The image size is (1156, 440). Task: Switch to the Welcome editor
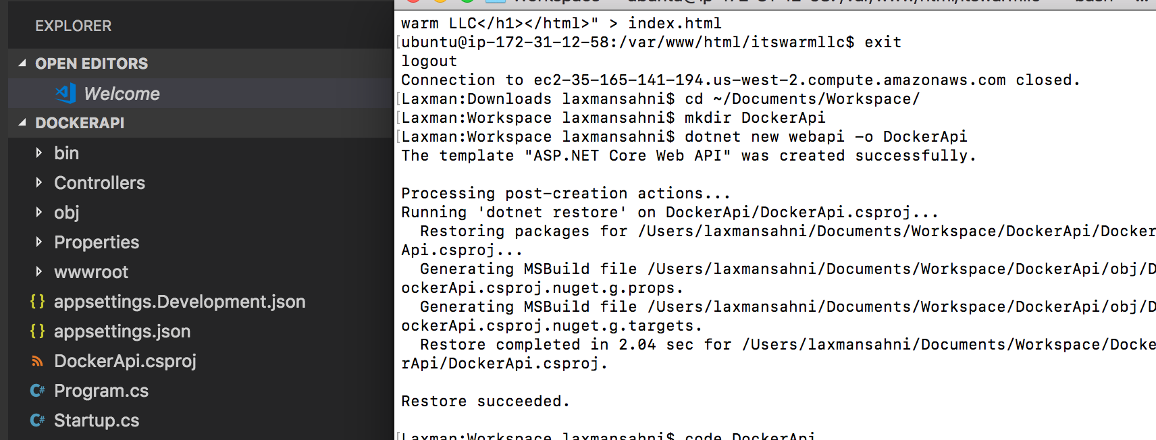point(122,94)
